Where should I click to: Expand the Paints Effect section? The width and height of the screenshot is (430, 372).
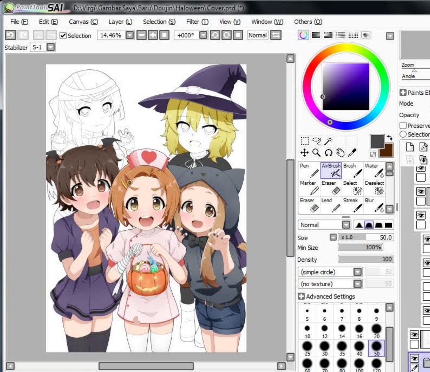coord(403,93)
